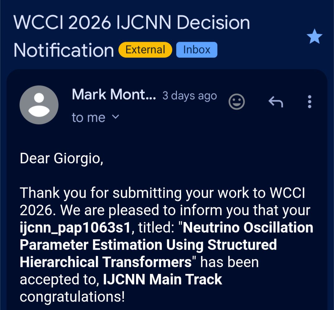The image size is (334, 310).
Task: Tap the sender's profile avatar
Action: (39, 105)
